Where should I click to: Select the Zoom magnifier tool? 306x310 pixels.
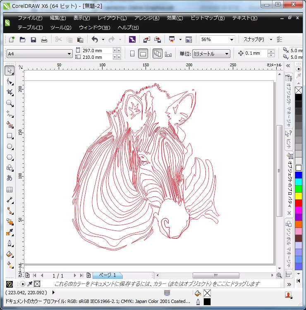(x=10, y=103)
